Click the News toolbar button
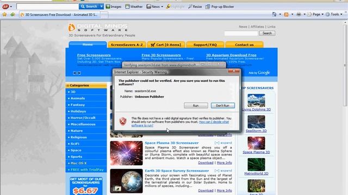 click(153, 6)
